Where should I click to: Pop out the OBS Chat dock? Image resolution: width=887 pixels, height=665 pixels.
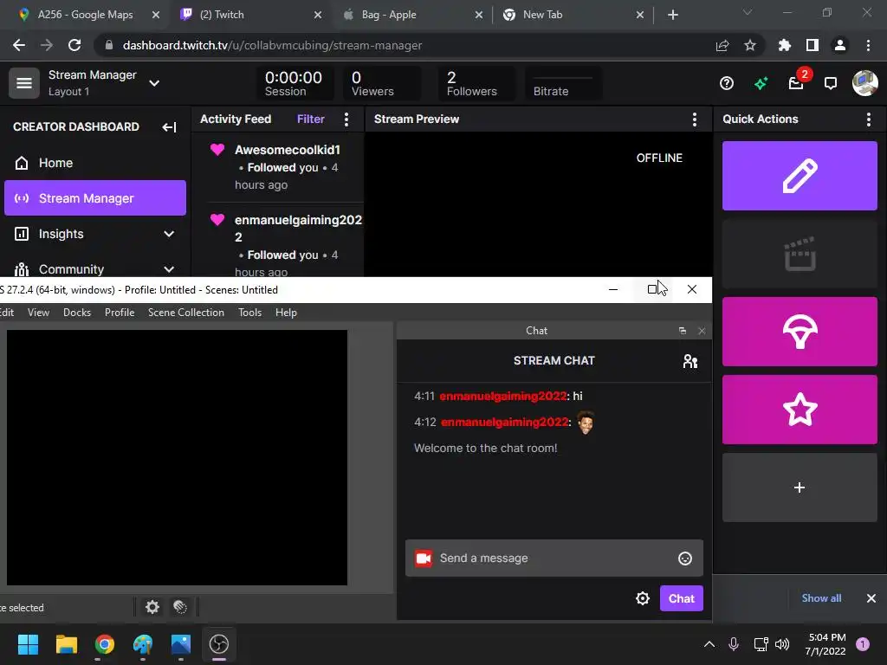[683, 331]
